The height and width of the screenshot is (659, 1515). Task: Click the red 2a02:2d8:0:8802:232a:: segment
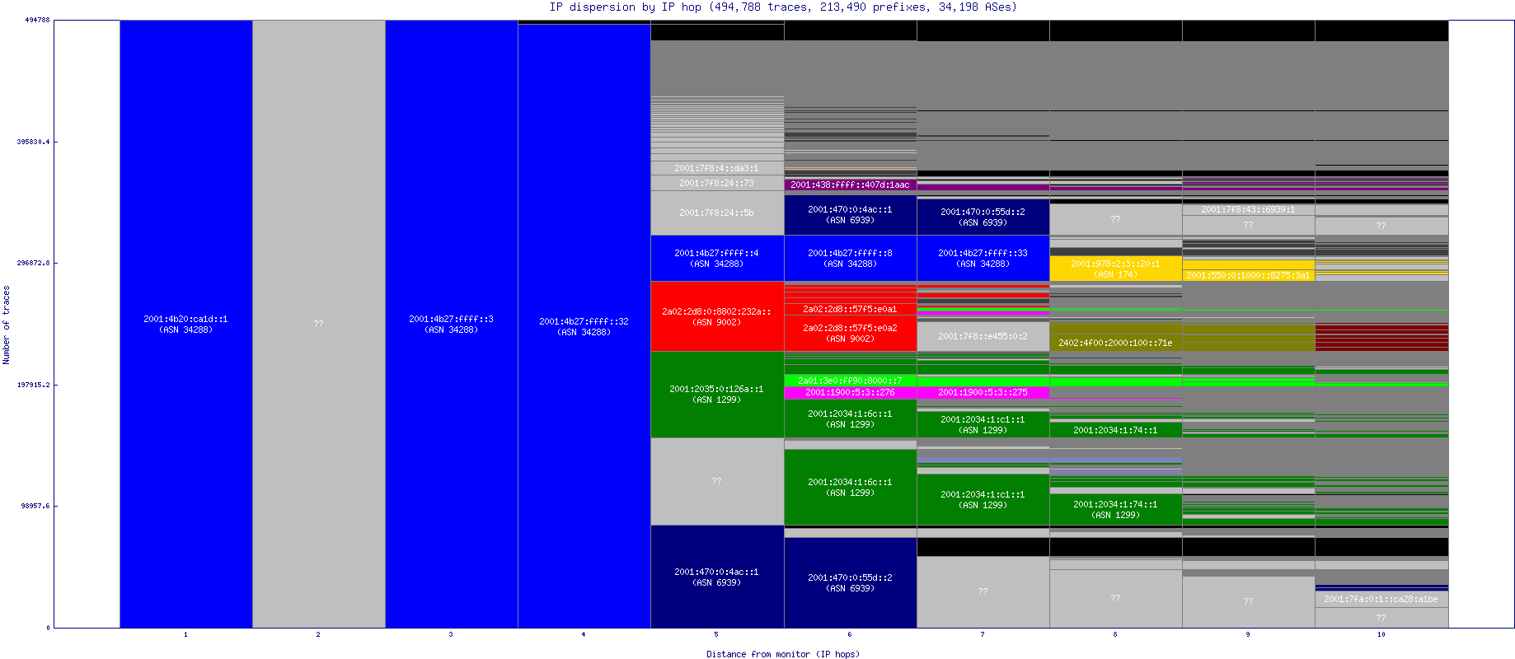717,316
